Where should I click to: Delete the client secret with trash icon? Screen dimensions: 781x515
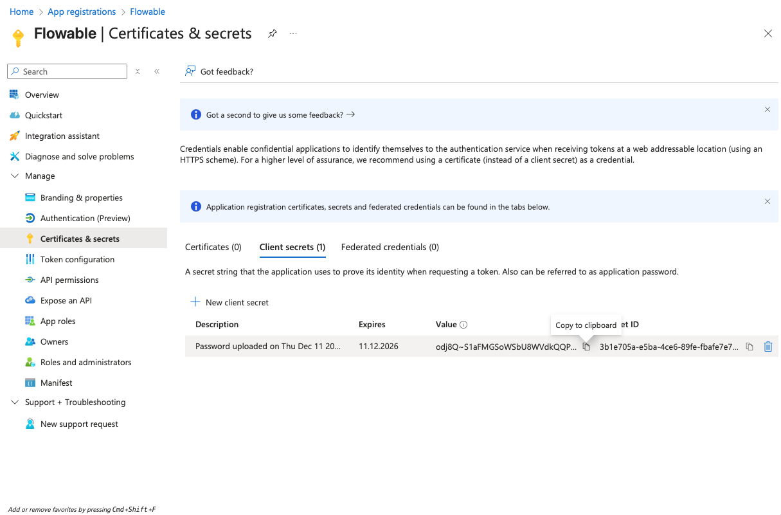coord(768,347)
